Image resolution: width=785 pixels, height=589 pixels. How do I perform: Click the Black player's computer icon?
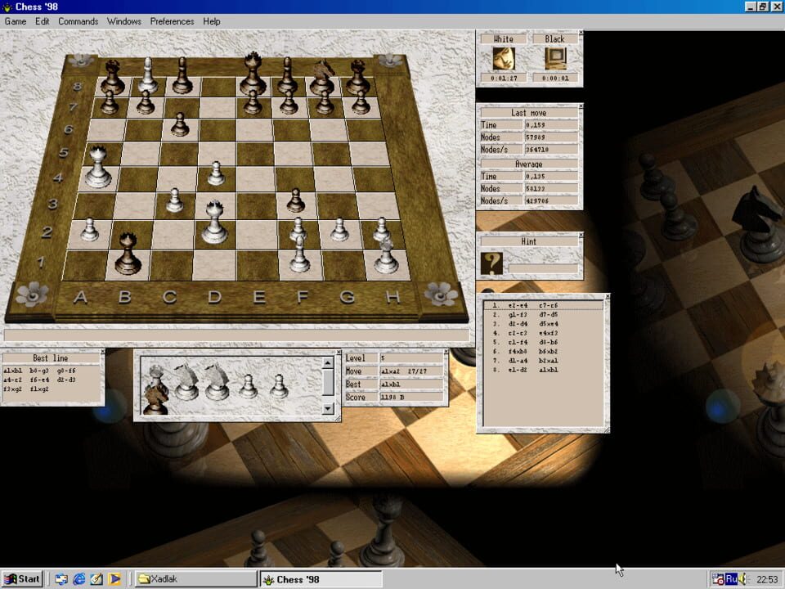[556, 57]
